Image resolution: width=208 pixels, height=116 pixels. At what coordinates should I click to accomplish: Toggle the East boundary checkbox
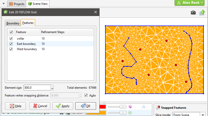[11, 44]
